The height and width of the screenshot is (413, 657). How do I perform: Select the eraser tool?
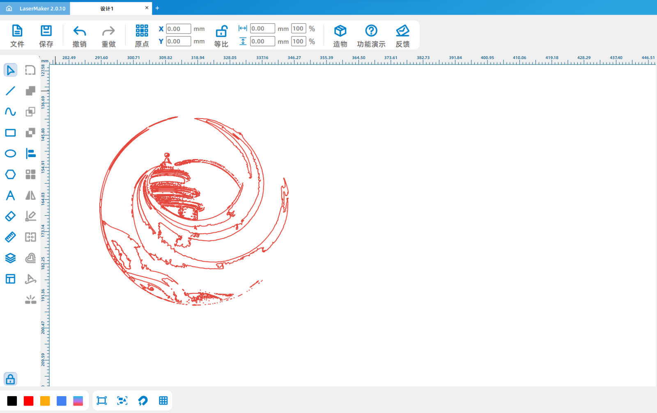tap(10, 216)
